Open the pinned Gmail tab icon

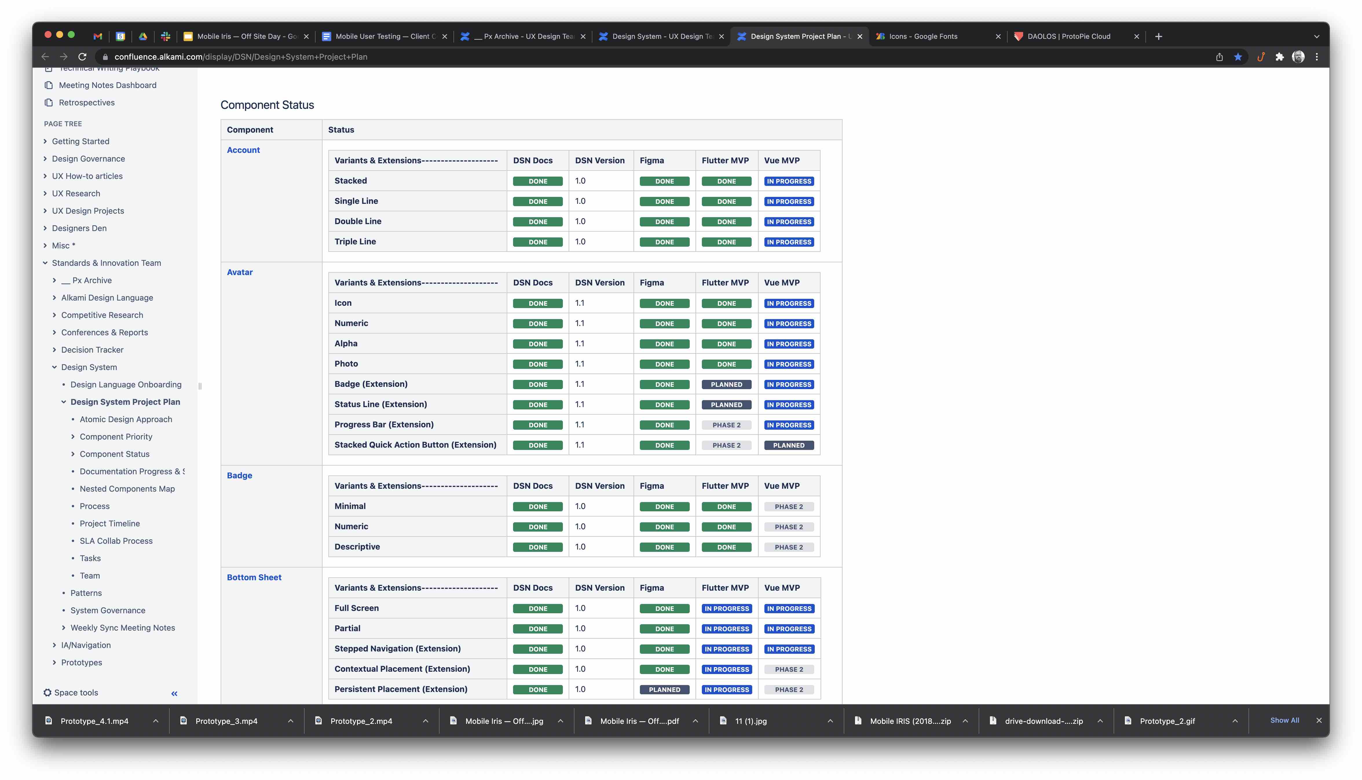(98, 36)
